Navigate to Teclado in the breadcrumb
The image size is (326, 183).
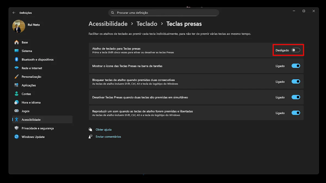(x=147, y=24)
